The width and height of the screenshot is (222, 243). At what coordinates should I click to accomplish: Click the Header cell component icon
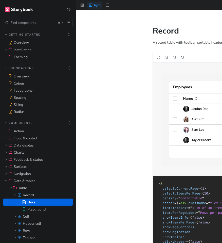[x=20, y=224]
